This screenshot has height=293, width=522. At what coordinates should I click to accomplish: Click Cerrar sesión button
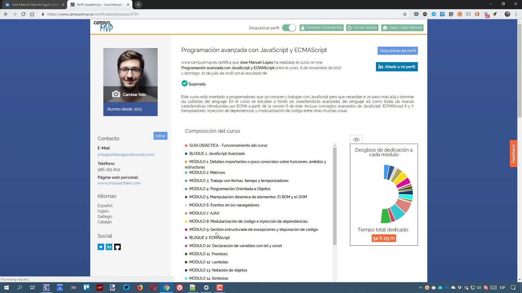pyautogui.click(x=362, y=28)
